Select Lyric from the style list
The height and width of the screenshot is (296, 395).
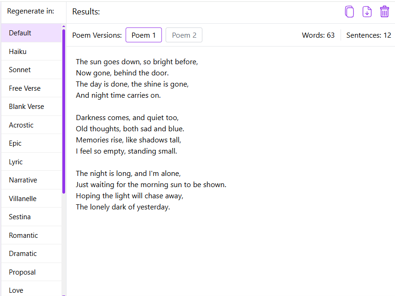[x=32, y=161]
